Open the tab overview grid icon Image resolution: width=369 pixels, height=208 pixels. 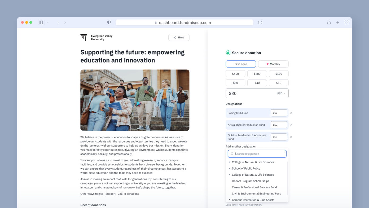click(x=346, y=22)
